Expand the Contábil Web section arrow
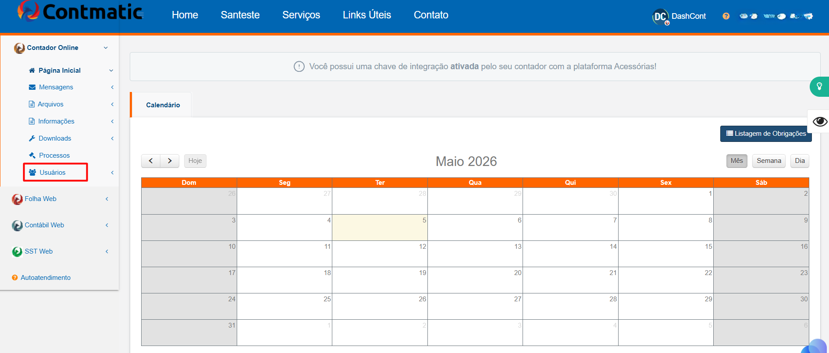The height and width of the screenshot is (353, 829). tap(107, 225)
